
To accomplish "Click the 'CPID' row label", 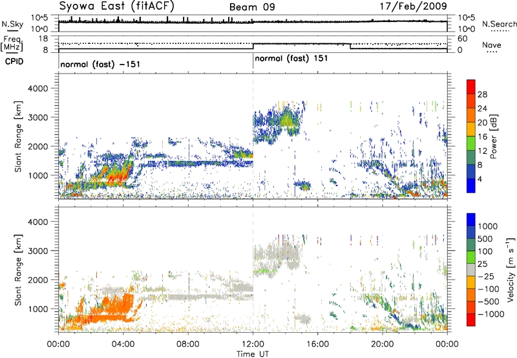I will (x=14, y=61).
